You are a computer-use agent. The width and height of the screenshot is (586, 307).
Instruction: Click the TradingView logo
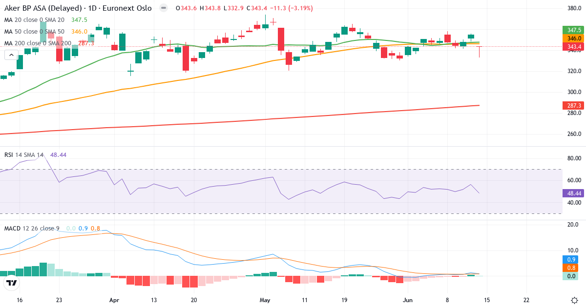[11, 283]
